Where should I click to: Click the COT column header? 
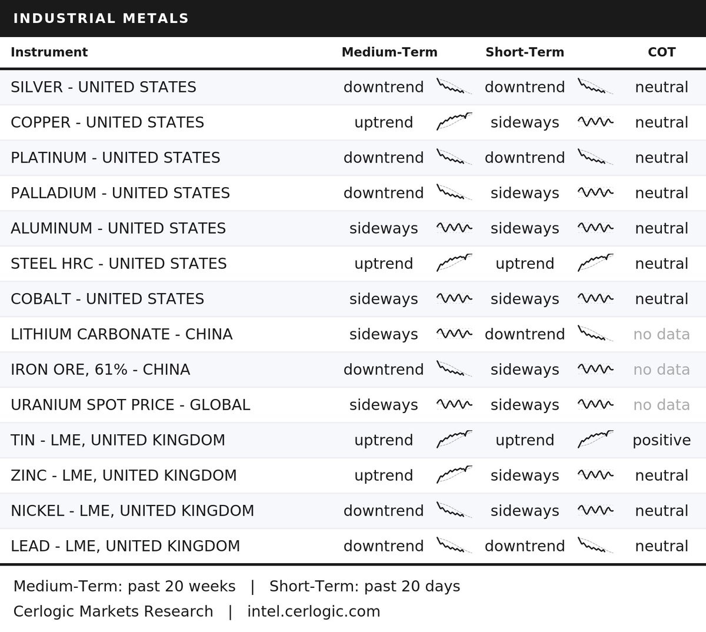tap(661, 52)
